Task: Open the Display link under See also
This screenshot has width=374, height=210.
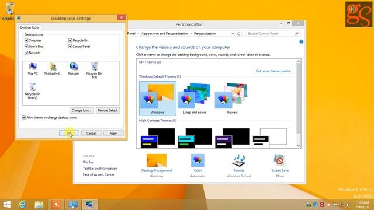Action: coord(88,162)
